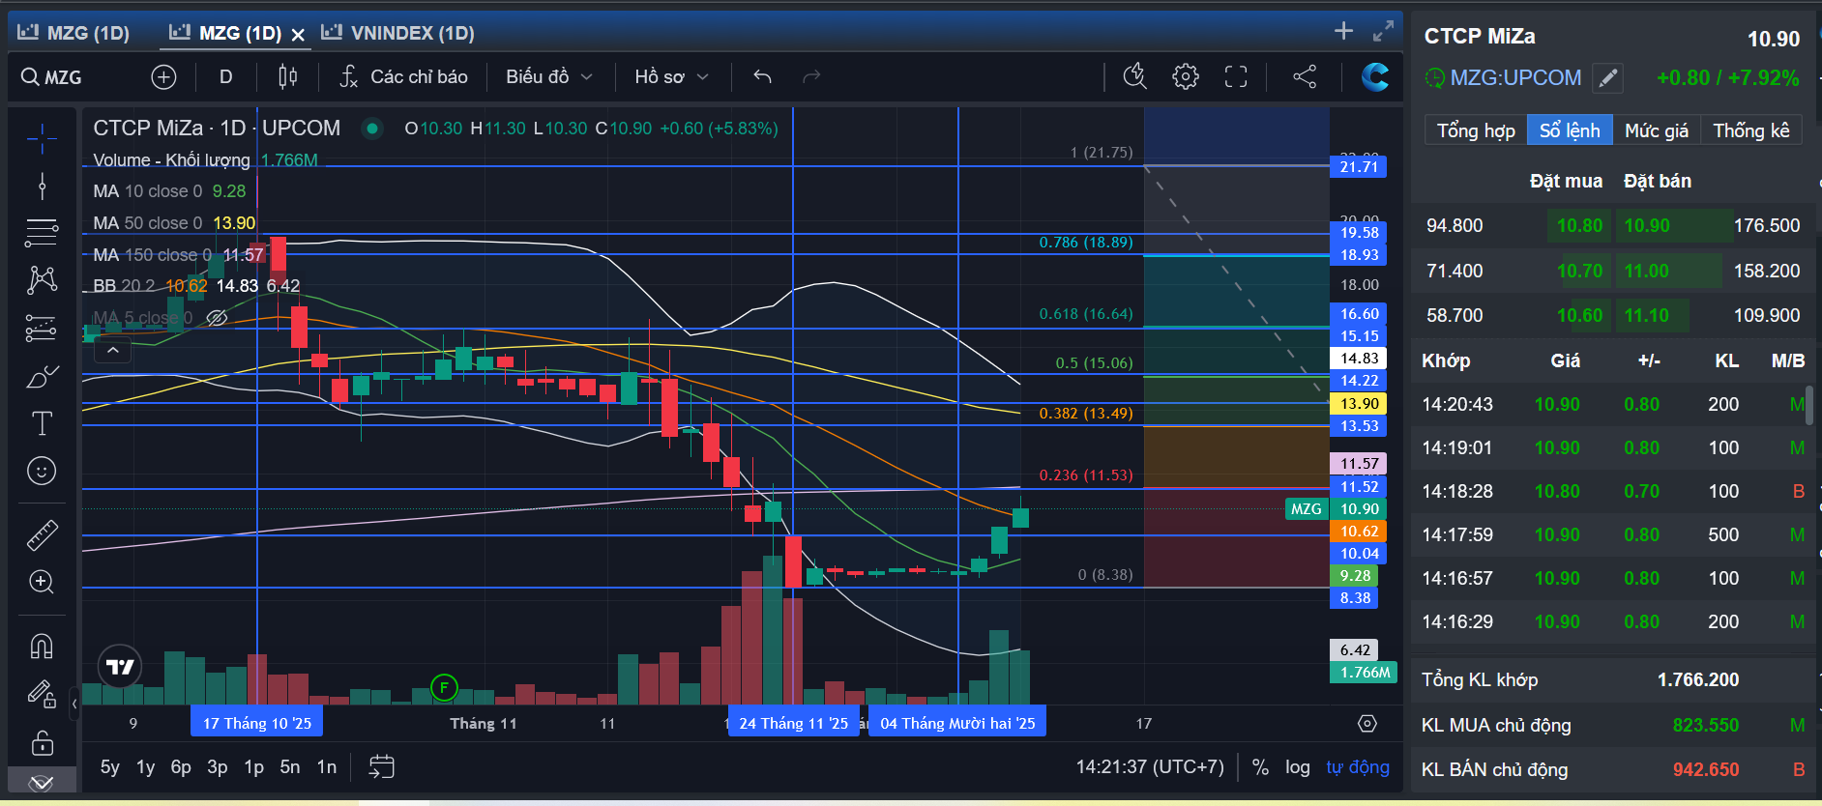Select the ruler measure tool
Viewport: 1822px width, 806px height.
[x=42, y=534]
